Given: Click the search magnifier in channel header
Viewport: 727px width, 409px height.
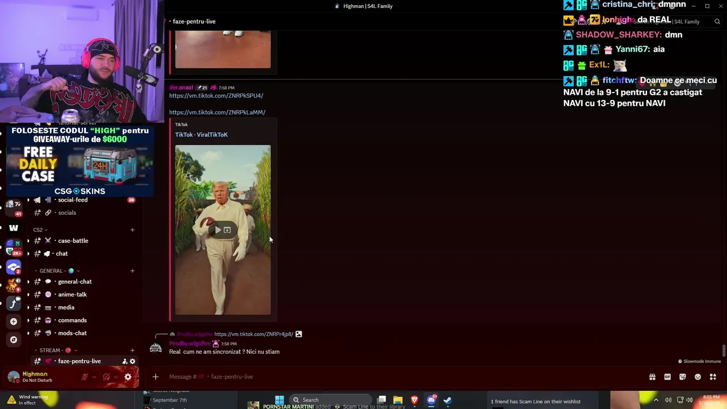Looking at the screenshot, I should pyautogui.click(x=717, y=22).
